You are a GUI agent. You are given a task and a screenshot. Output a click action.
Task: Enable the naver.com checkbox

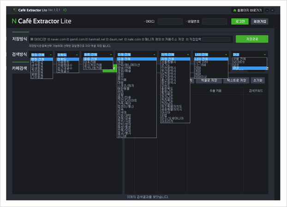coord(49,39)
